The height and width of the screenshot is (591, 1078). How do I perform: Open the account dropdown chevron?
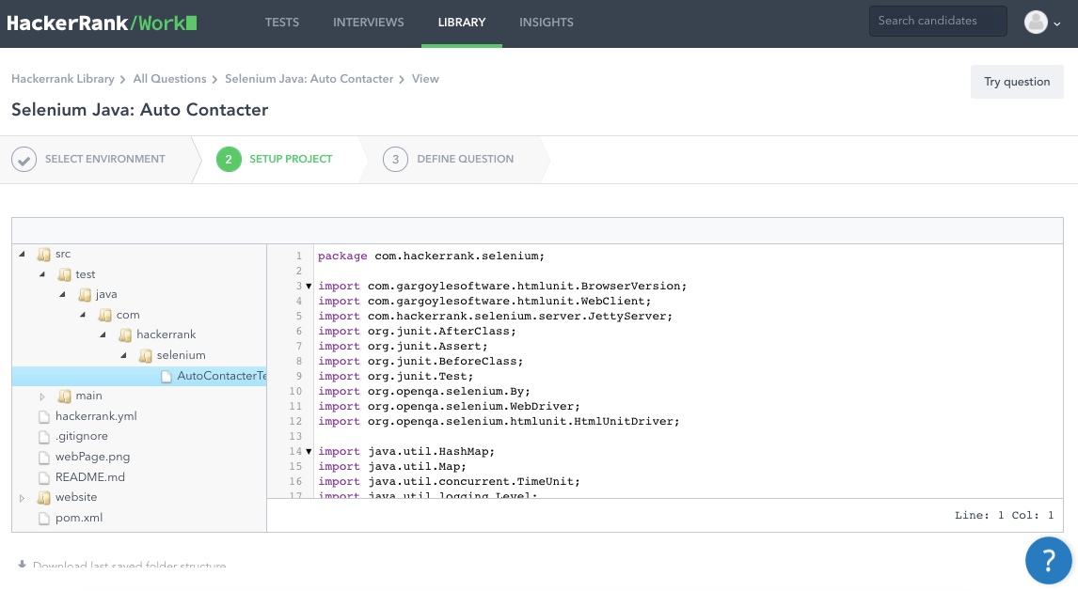point(1056,23)
